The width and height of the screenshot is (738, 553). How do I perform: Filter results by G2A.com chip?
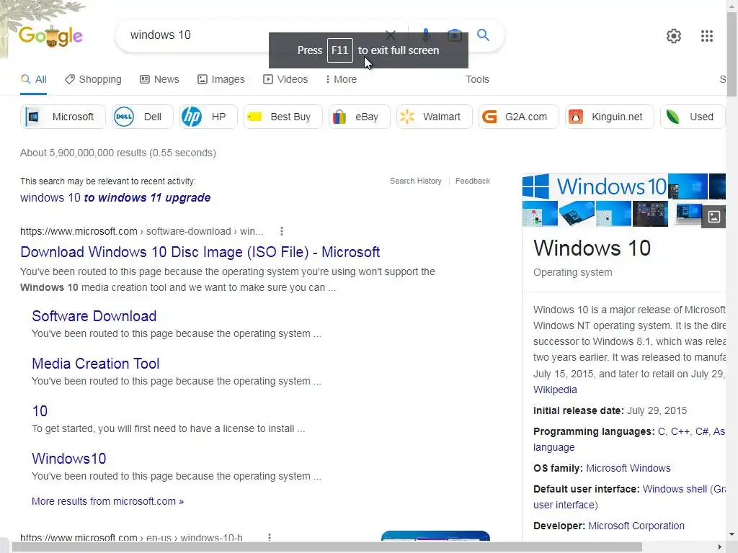[x=518, y=117]
